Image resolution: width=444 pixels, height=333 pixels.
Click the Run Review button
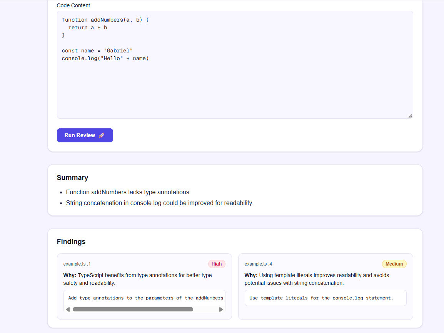85,135
